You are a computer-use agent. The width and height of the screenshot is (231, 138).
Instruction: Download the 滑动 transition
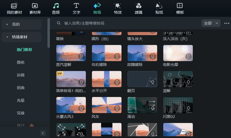tap(153, 108)
